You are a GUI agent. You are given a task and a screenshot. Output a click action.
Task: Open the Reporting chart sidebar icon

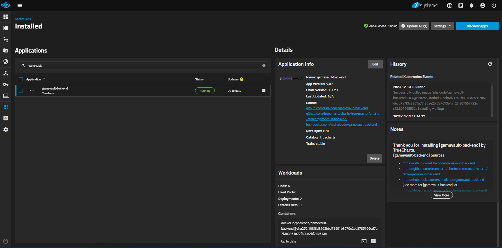tap(5, 118)
